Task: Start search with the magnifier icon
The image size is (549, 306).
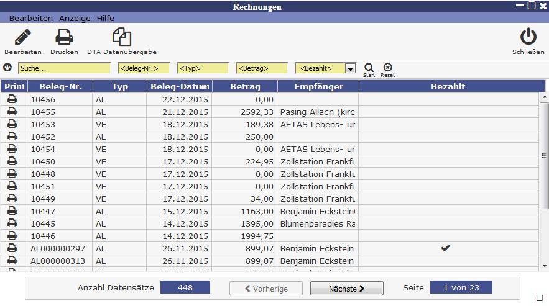Action: click(x=369, y=67)
